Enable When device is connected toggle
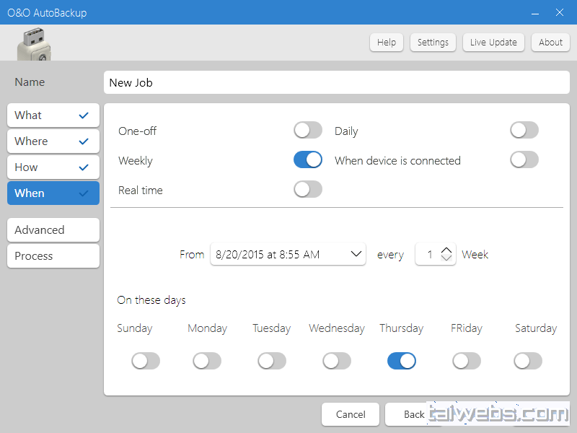 pyautogui.click(x=524, y=160)
